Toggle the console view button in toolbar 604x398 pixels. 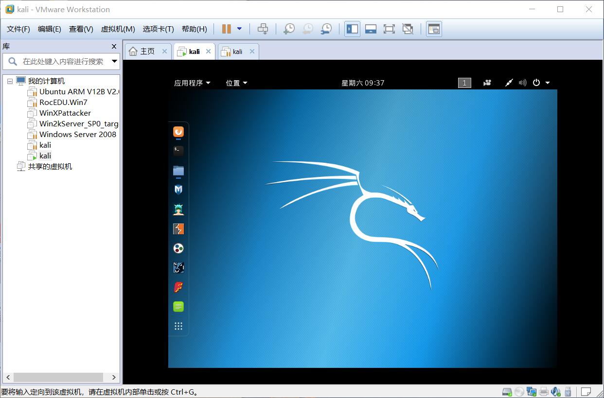434,29
